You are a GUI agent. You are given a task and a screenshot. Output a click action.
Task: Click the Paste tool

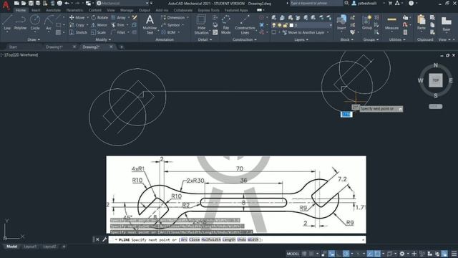pyautogui.click(x=422, y=22)
